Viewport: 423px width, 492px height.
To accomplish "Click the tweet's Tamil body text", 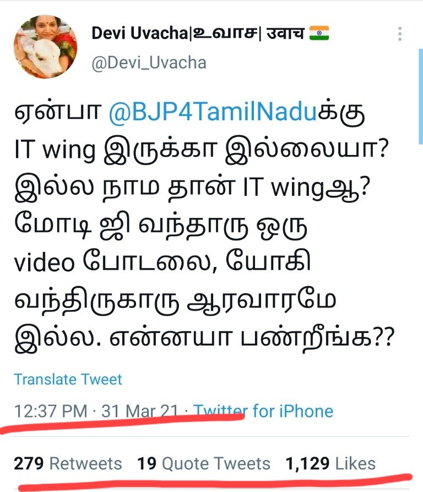I will tap(204, 225).
